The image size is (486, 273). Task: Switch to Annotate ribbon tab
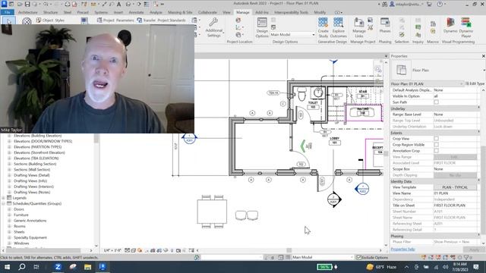(136, 12)
